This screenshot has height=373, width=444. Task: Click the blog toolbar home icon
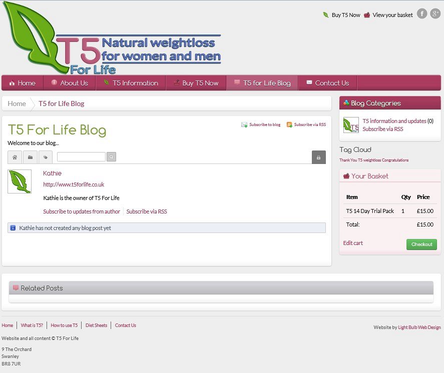15,157
